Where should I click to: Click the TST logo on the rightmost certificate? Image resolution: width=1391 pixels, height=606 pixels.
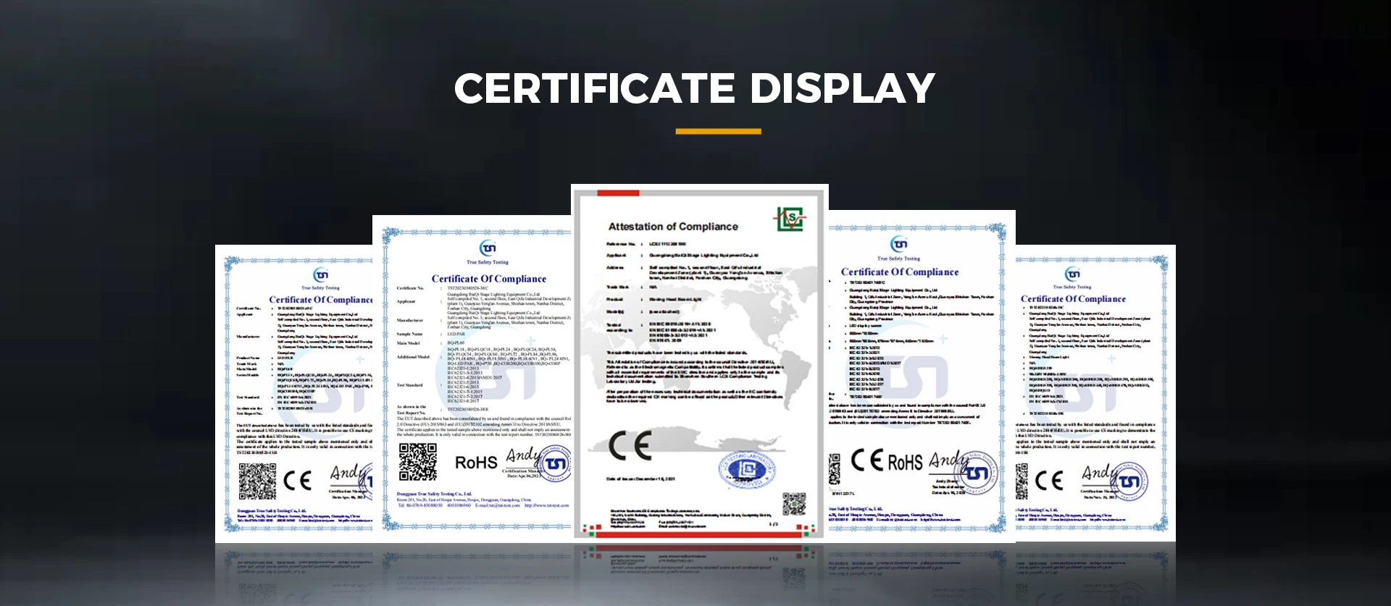[x=1072, y=274]
